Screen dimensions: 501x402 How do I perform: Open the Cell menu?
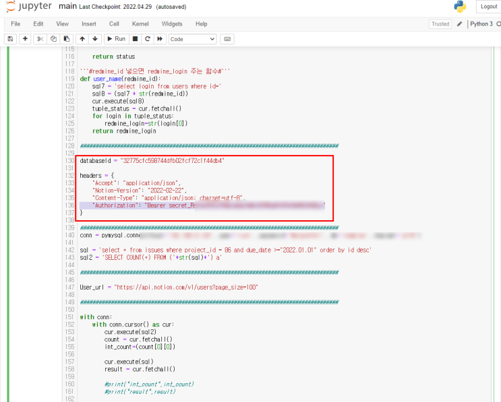(x=114, y=24)
